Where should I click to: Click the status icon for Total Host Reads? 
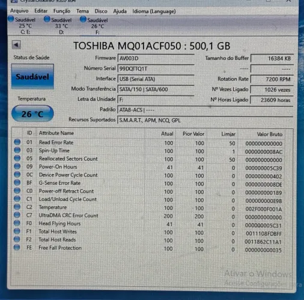[x=17, y=239]
